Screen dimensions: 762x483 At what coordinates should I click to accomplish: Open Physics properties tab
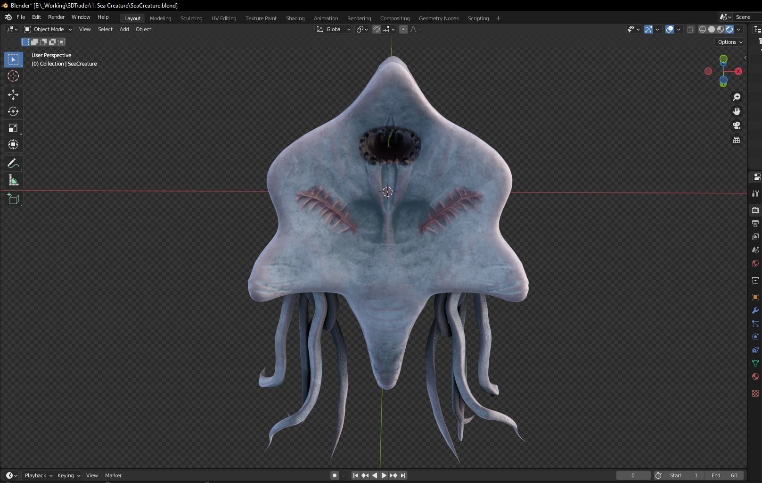tap(755, 337)
